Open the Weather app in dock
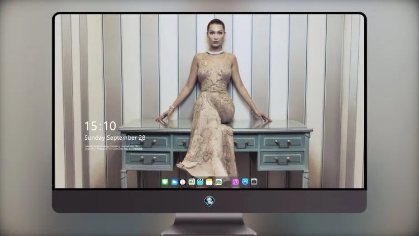 tap(174, 182)
